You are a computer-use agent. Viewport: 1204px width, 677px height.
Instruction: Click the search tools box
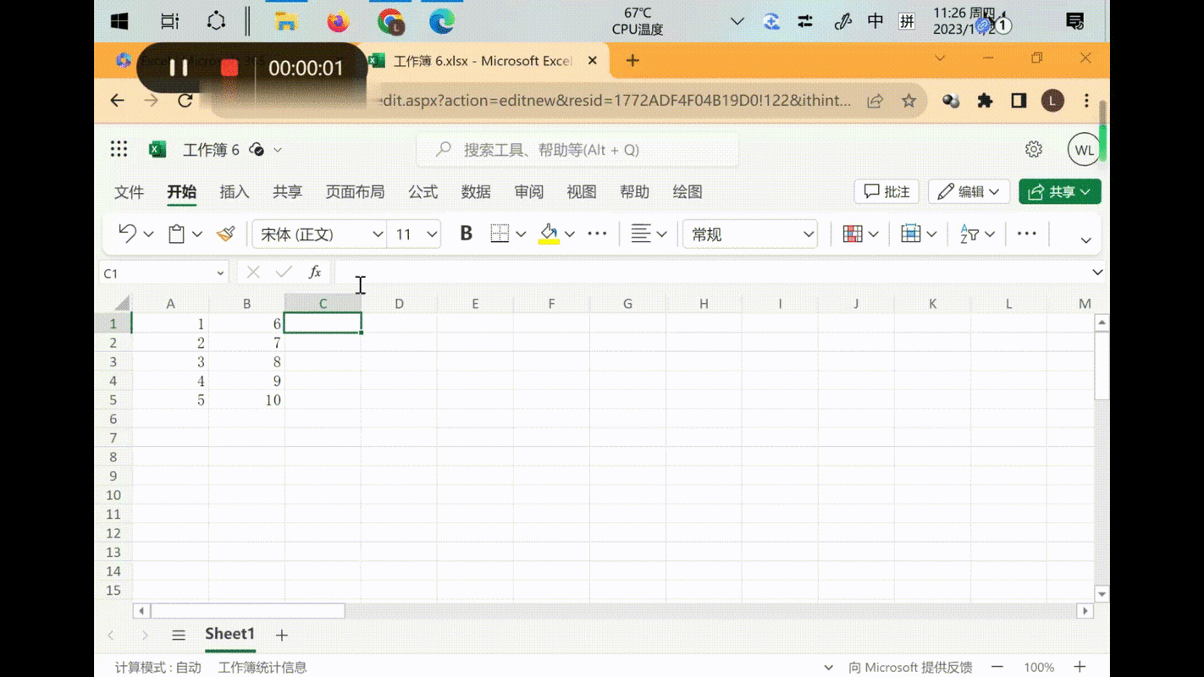pyautogui.click(x=577, y=150)
